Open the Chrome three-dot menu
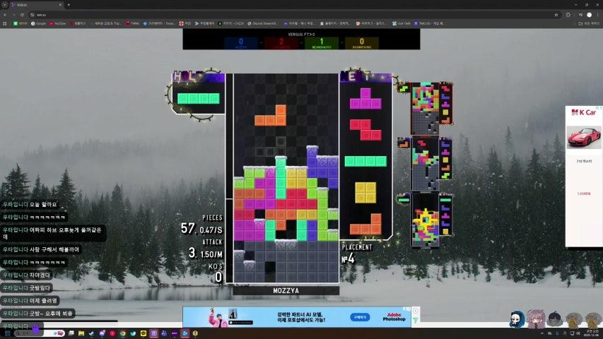The width and height of the screenshot is (603, 339). coord(597,14)
